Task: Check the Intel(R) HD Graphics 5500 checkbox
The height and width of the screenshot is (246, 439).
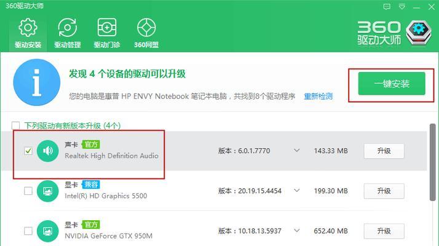Action: click(x=28, y=191)
